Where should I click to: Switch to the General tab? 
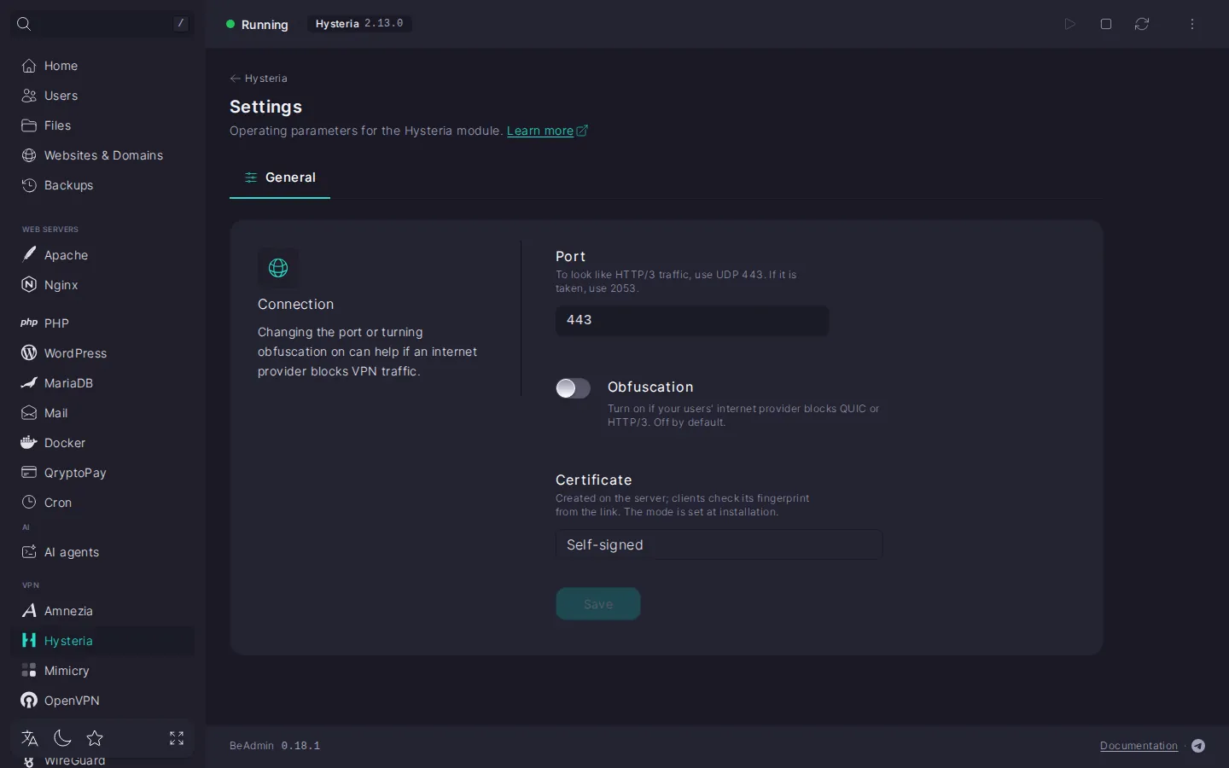click(x=280, y=177)
